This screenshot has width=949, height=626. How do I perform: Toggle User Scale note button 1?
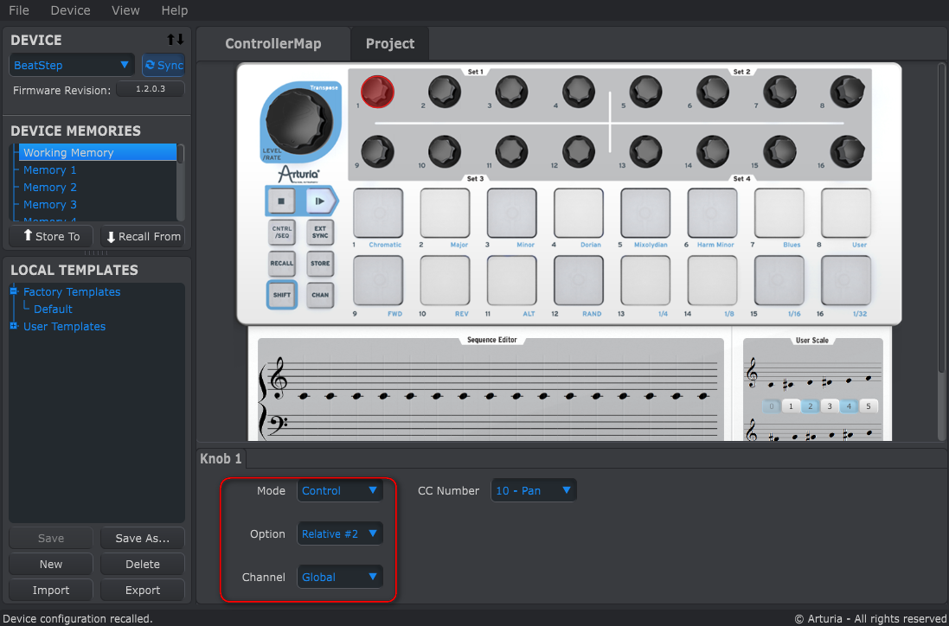[791, 406]
